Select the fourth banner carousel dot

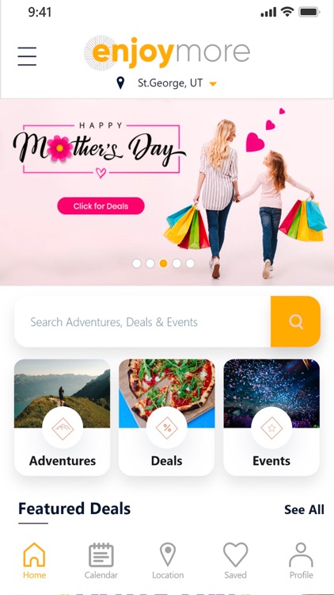[x=176, y=263]
